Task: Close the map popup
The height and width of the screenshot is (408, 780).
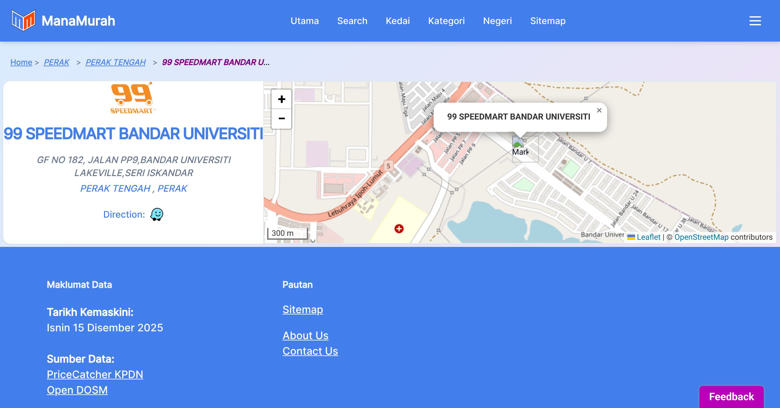Action: coord(599,110)
